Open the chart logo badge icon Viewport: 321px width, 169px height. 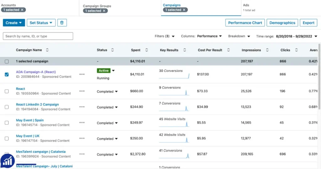tap(8, 161)
